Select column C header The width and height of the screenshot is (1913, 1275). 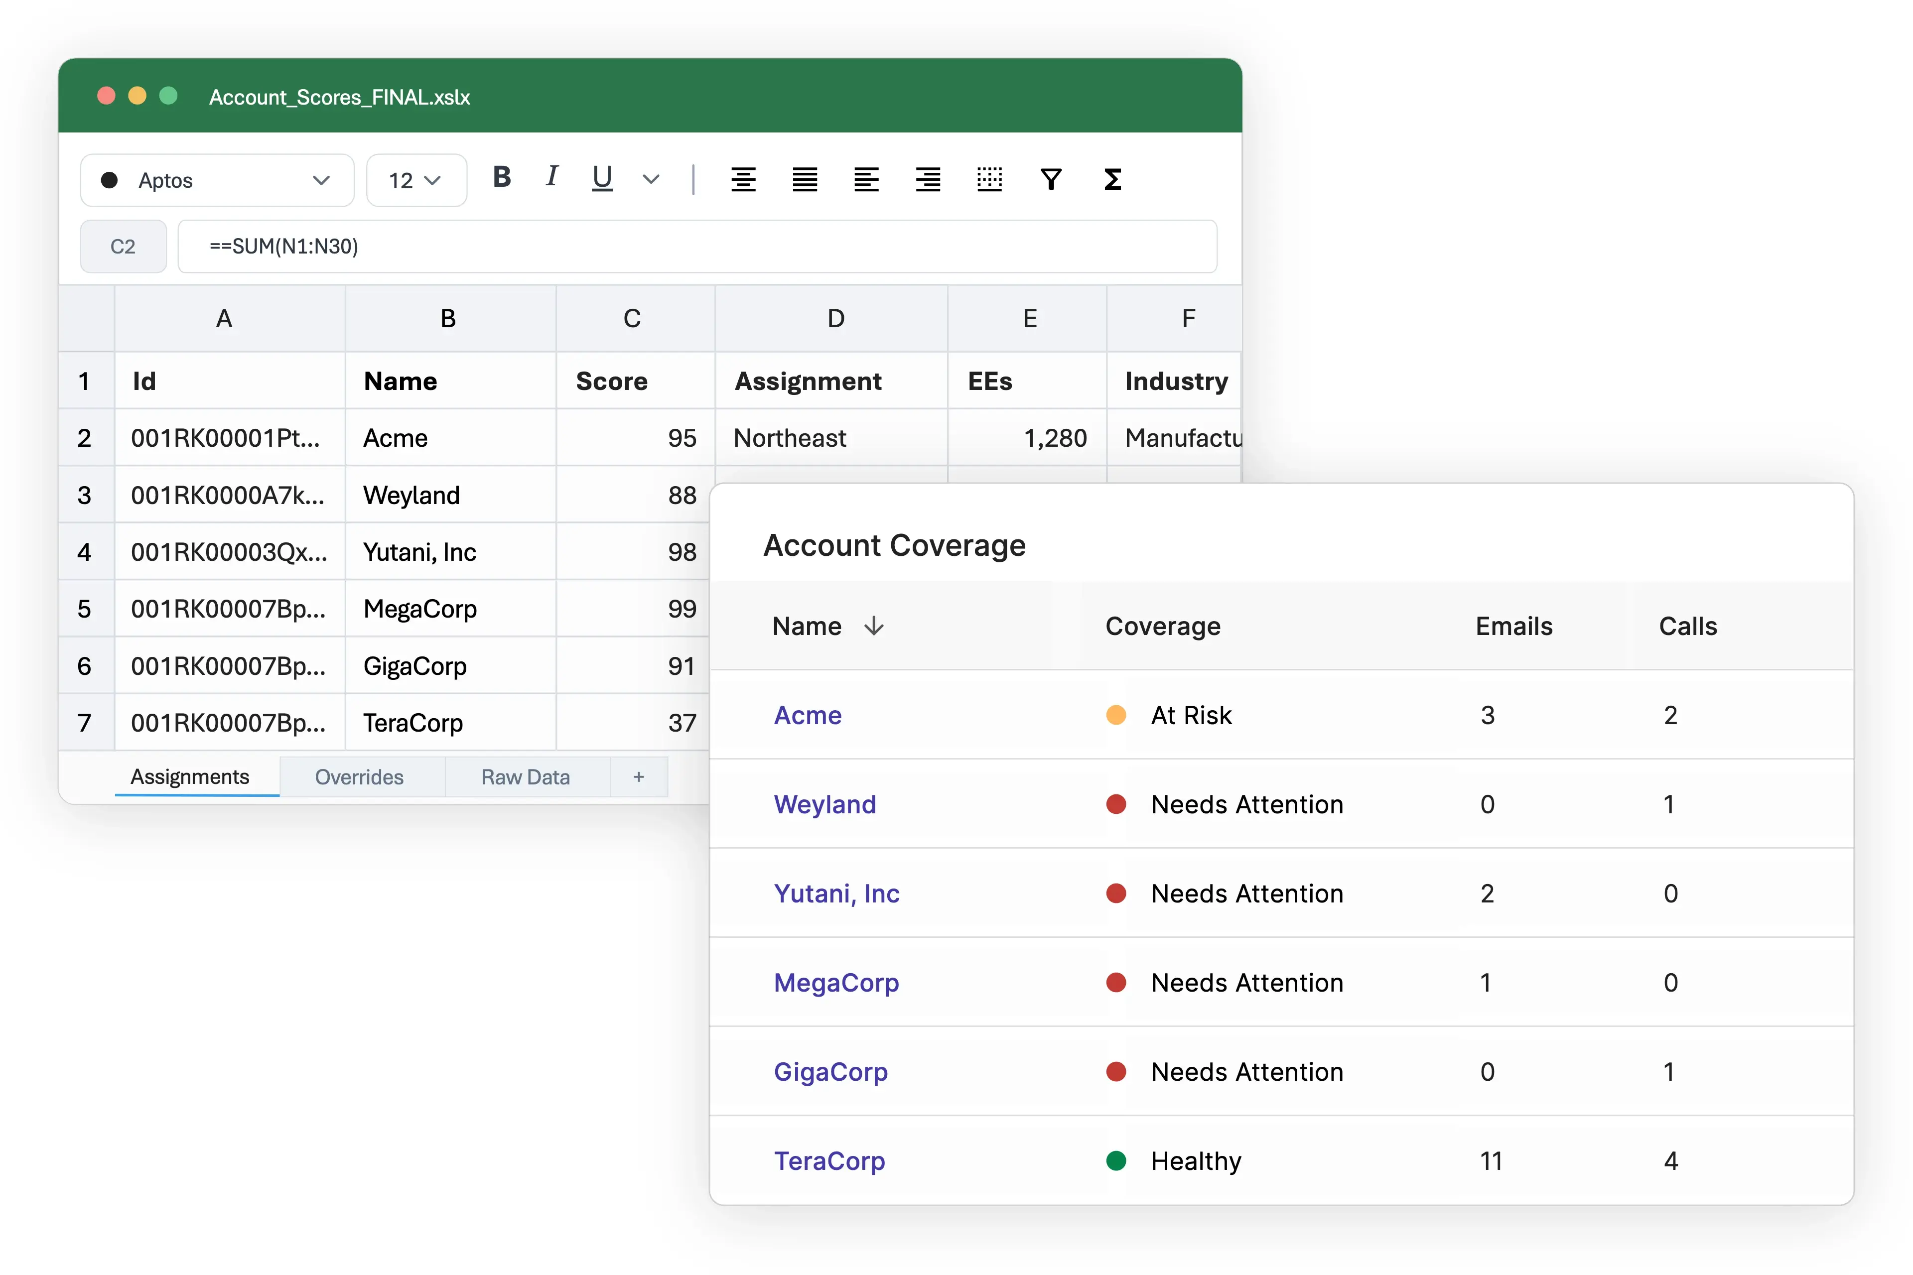click(x=635, y=319)
